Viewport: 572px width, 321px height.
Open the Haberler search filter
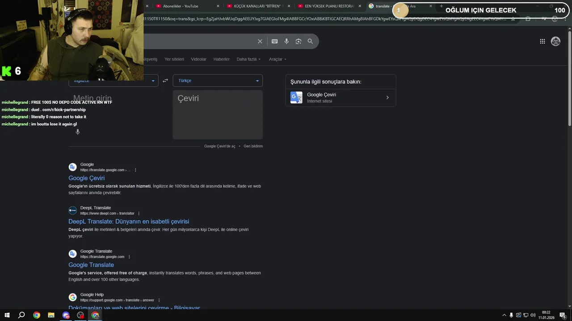click(221, 59)
